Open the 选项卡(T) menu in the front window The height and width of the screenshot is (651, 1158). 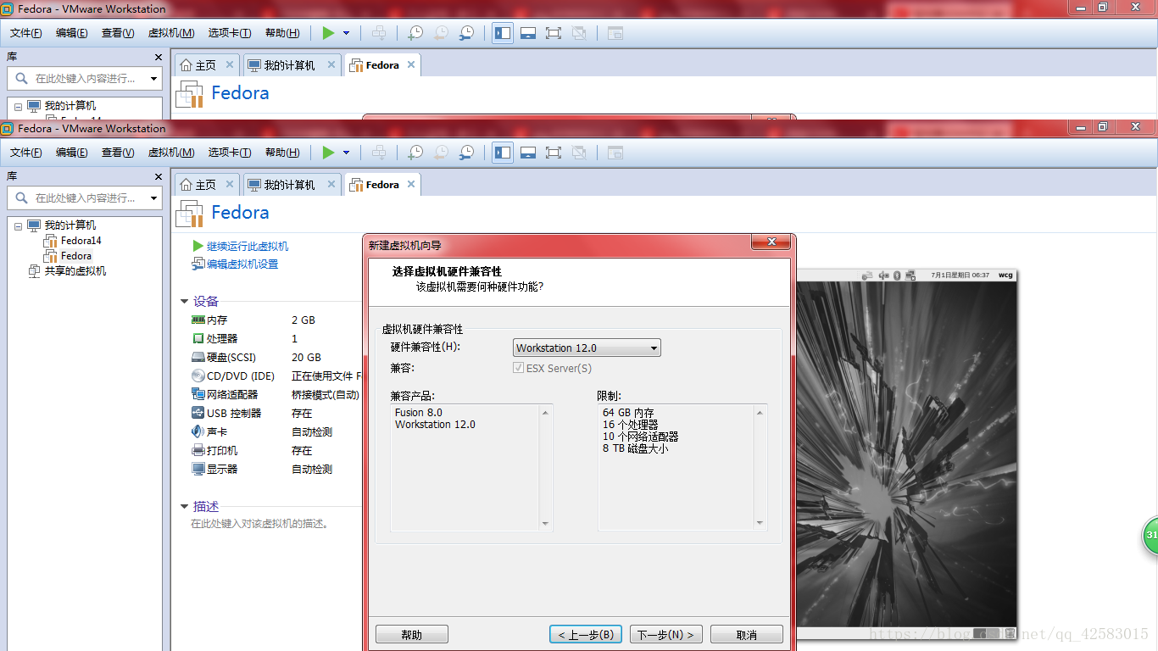230,153
